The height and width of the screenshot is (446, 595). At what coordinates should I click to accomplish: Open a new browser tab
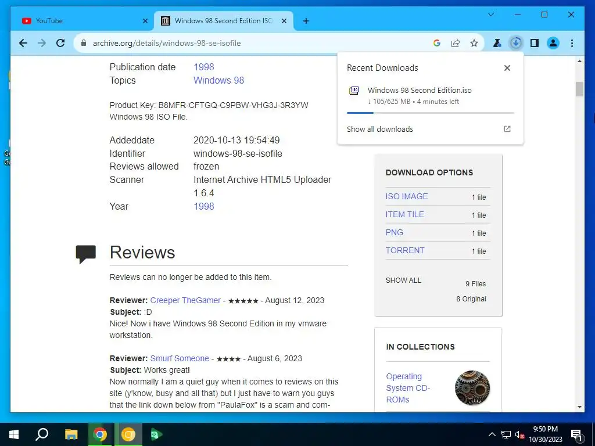pos(306,21)
